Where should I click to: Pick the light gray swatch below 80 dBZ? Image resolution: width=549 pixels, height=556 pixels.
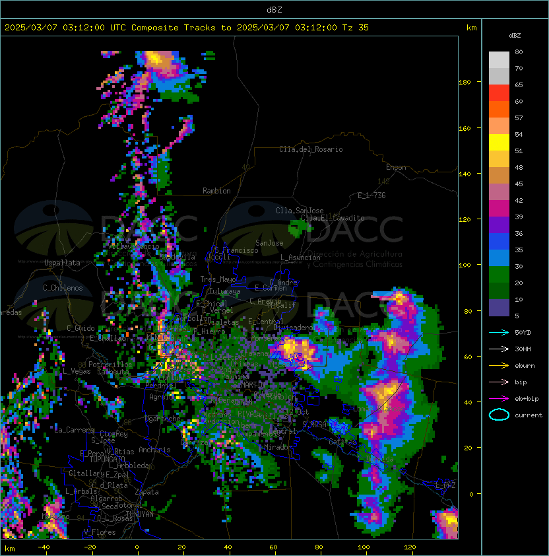pyautogui.click(x=499, y=60)
